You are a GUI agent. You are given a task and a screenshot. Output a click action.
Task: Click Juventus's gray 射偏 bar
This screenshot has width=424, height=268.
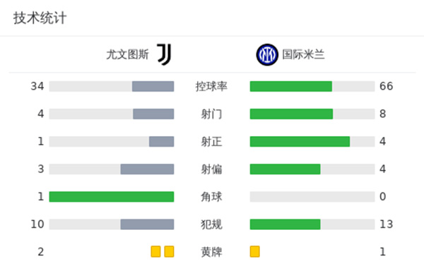coord(148,169)
